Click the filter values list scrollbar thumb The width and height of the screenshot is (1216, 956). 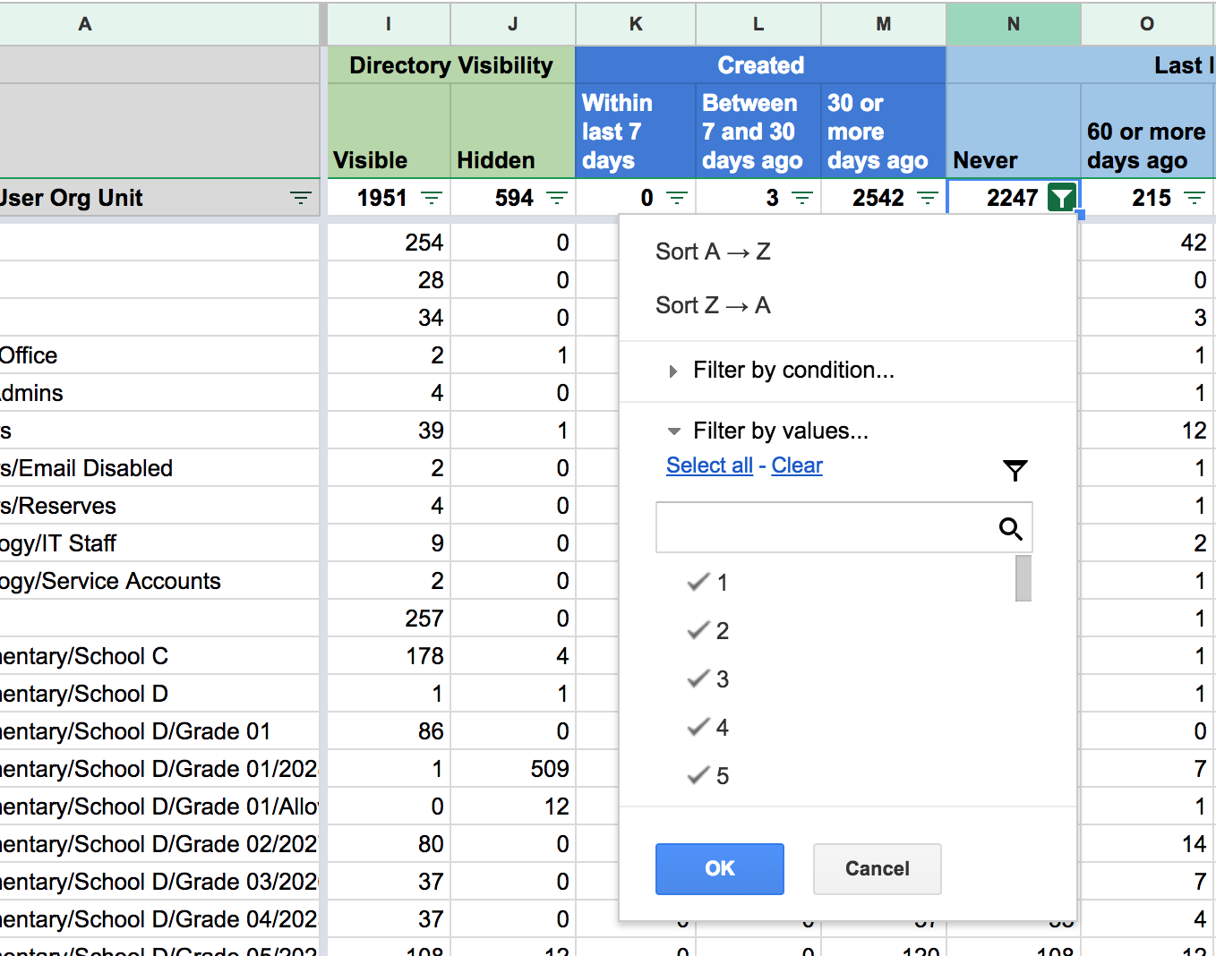pos(1023,579)
